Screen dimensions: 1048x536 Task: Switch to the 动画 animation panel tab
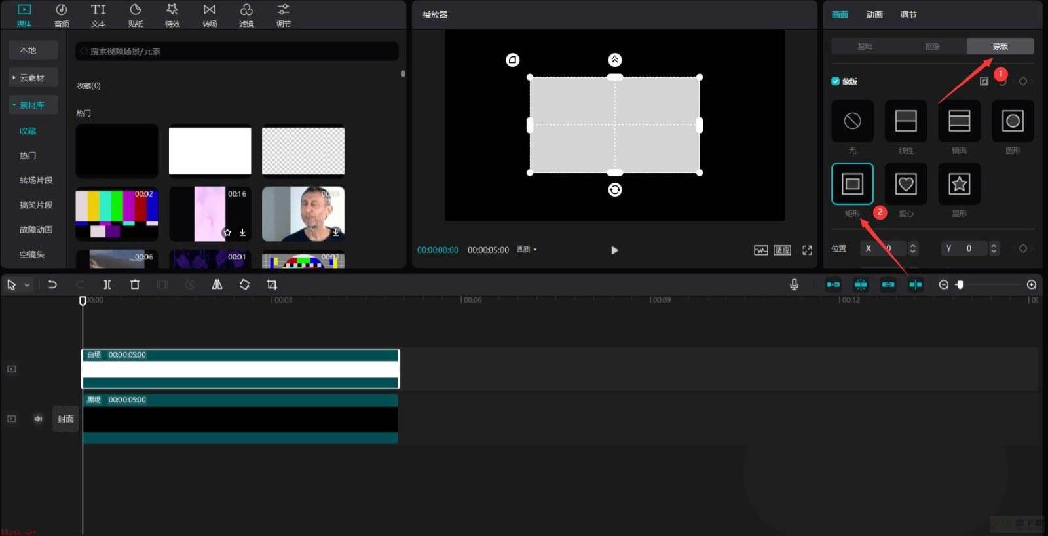[874, 15]
